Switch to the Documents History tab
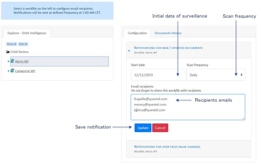261x164 pixels. pyautogui.click(x=168, y=33)
